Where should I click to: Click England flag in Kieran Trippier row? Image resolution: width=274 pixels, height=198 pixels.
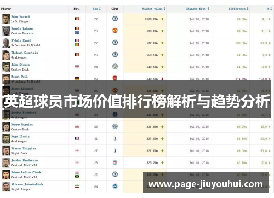[77, 150]
